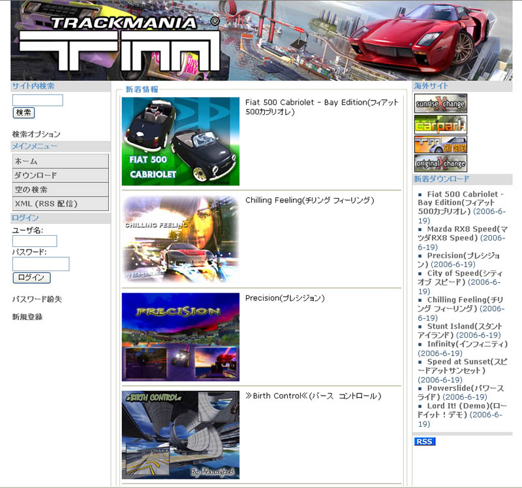Screen dimensions: 522x488
Task: Open the Chilling Feeling thumbnail image
Action: coord(181,239)
